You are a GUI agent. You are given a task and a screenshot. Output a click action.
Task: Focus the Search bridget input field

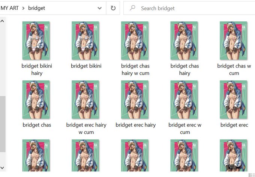click(189, 8)
